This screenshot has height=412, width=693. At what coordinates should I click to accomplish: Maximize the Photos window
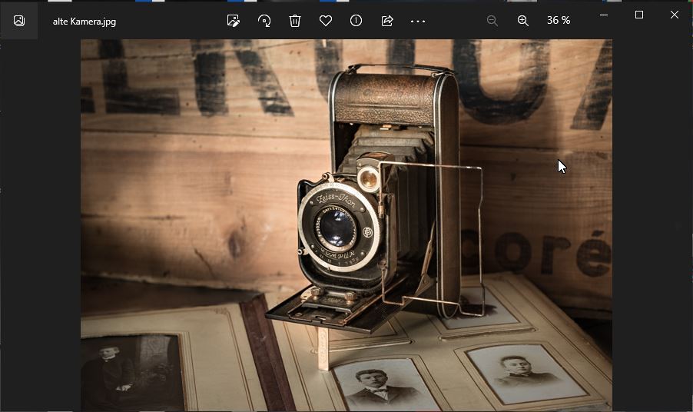click(x=639, y=15)
